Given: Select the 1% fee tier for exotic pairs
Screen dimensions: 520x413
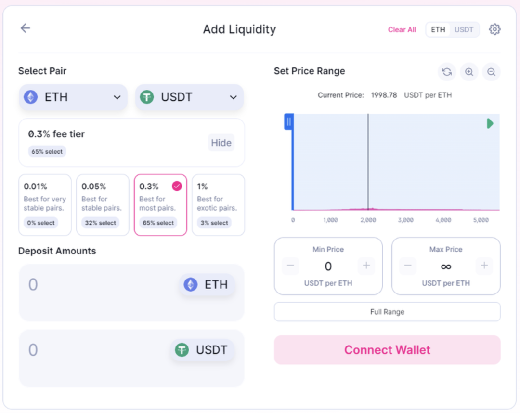Looking at the screenshot, I should click(x=218, y=204).
